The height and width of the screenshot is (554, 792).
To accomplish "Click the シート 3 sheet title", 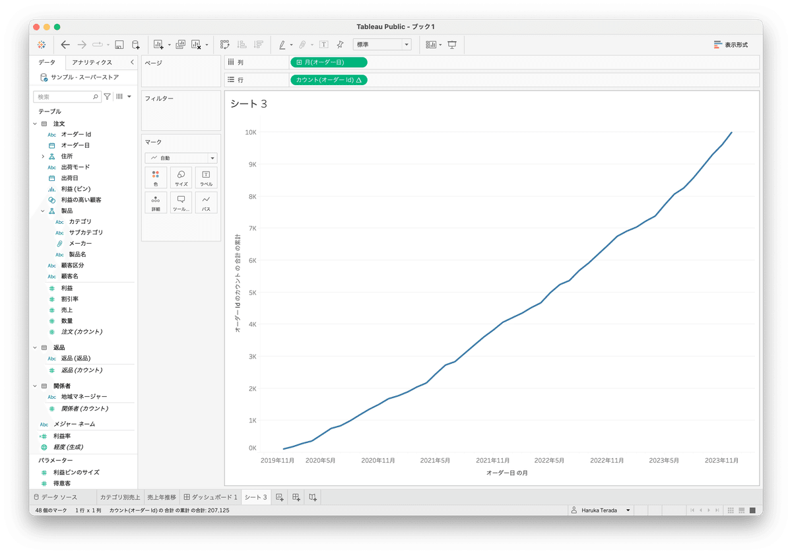I will (249, 104).
